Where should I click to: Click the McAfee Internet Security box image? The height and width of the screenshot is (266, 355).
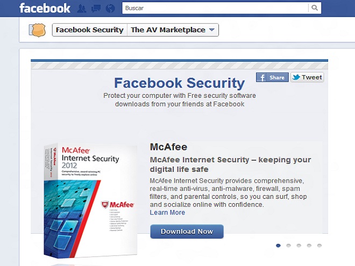click(x=89, y=199)
